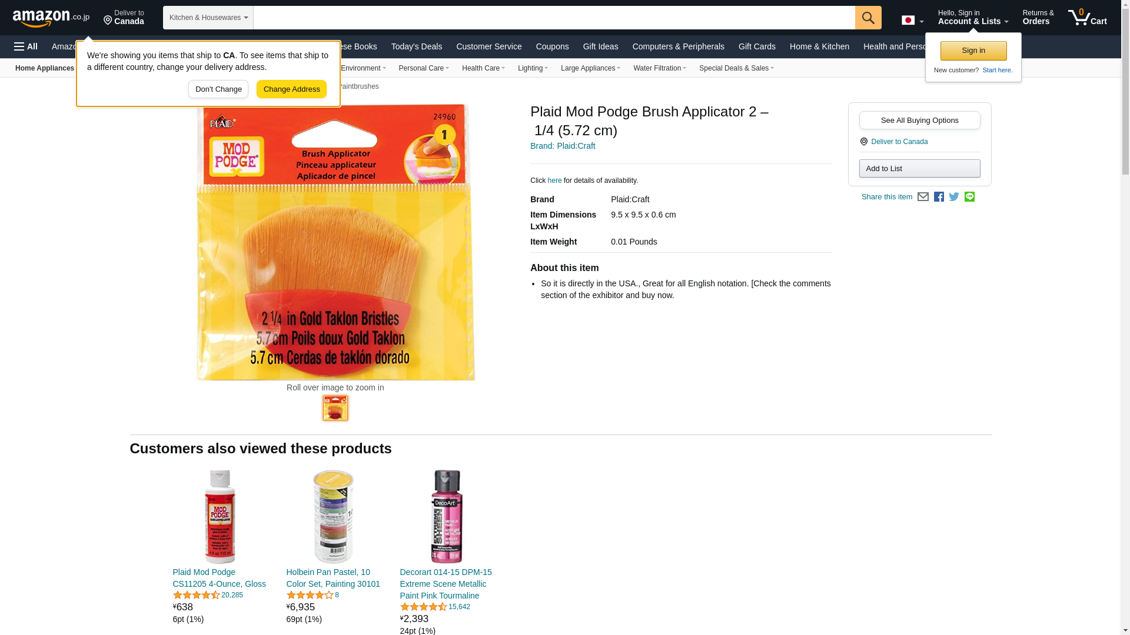Click the Change Address button
Viewport: 1130px width, 635px height.
point(291,89)
